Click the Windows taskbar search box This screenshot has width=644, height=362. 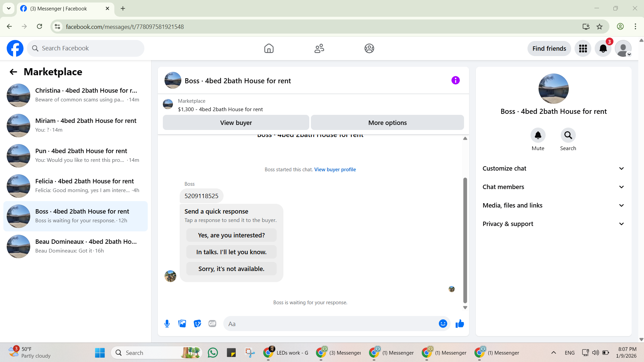(x=156, y=353)
